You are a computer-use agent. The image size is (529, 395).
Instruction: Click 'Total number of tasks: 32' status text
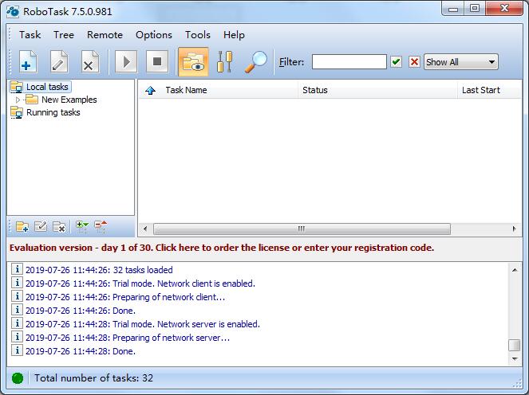[x=93, y=378]
